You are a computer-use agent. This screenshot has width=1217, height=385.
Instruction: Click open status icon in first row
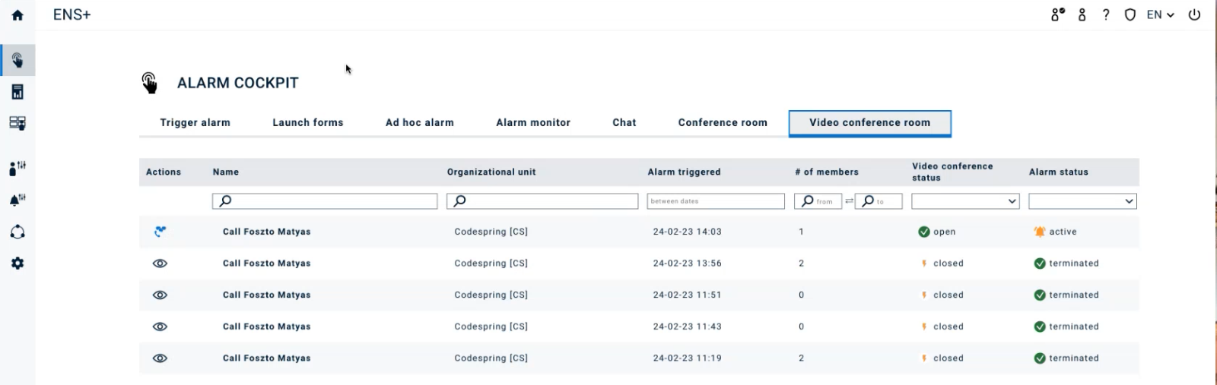[x=924, y=232]
